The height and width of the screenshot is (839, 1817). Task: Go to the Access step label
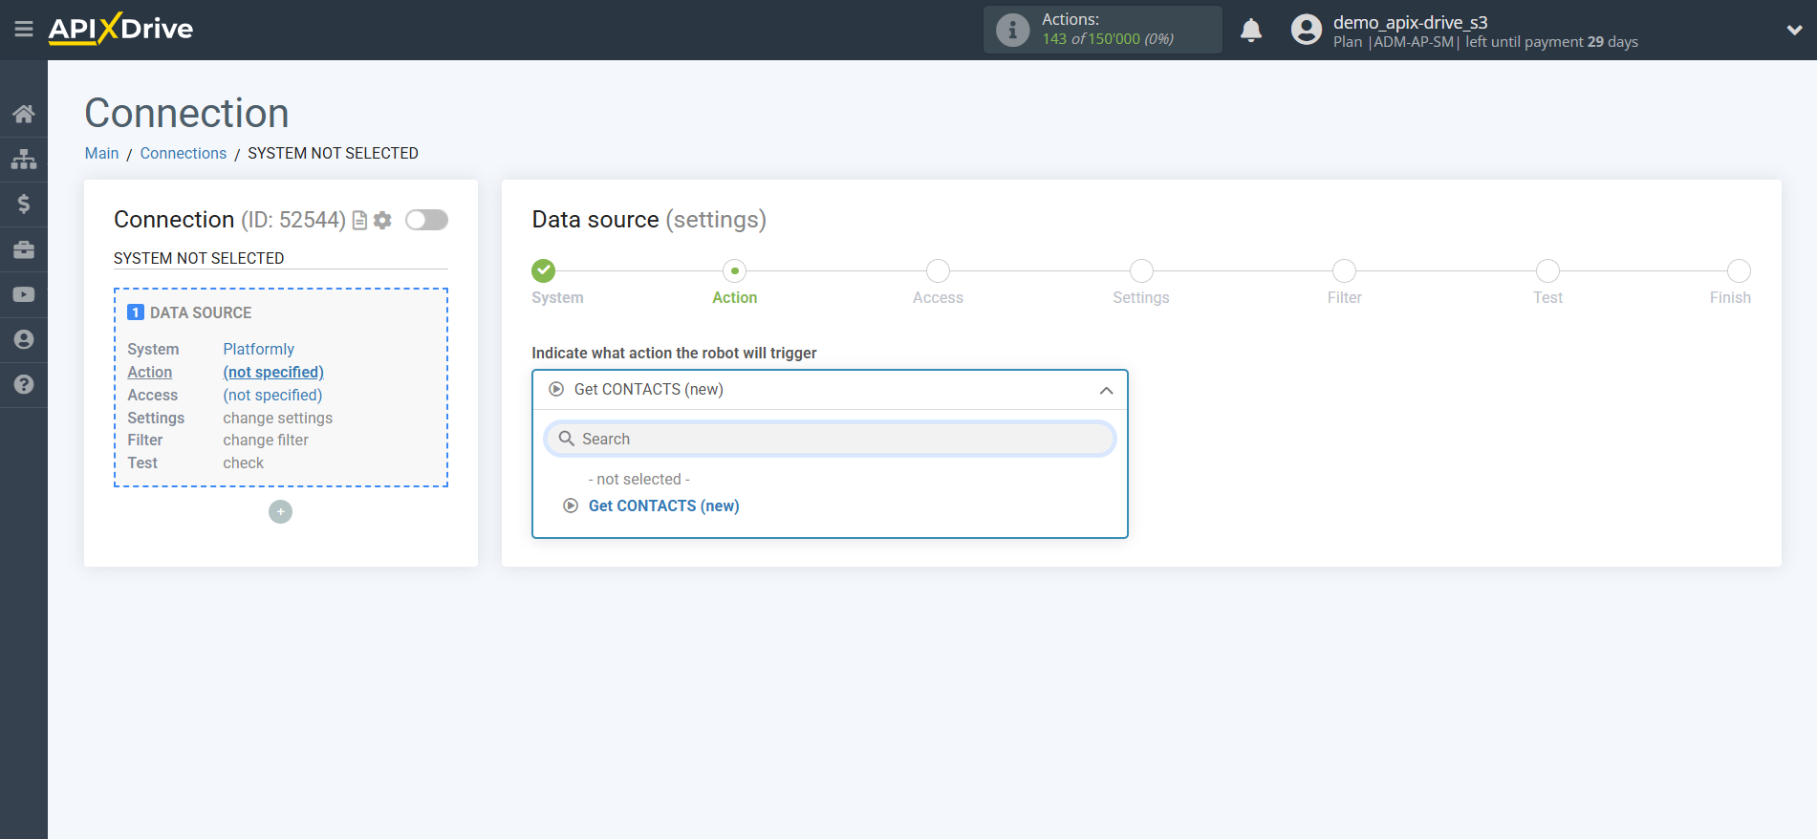click(938, 298)
